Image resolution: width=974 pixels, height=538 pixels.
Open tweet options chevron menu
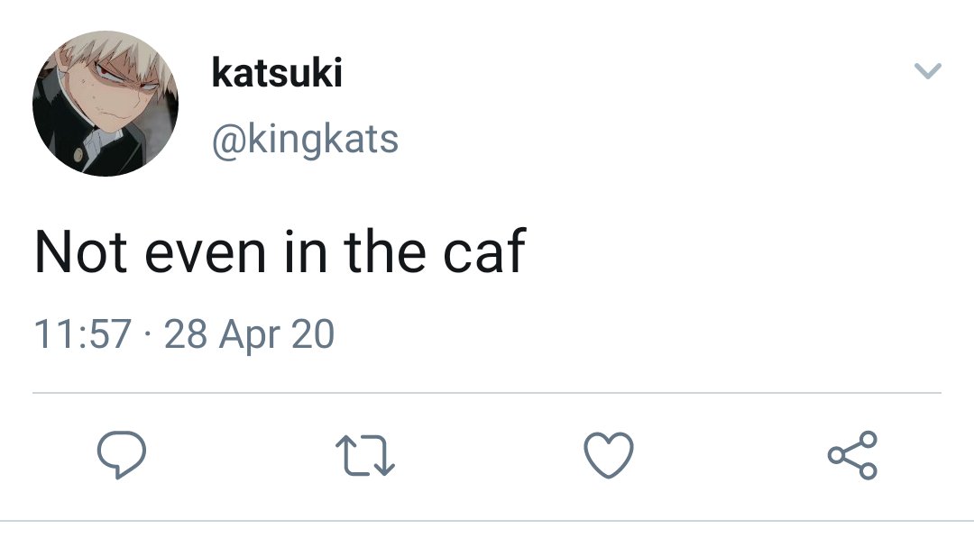point(928,70)
